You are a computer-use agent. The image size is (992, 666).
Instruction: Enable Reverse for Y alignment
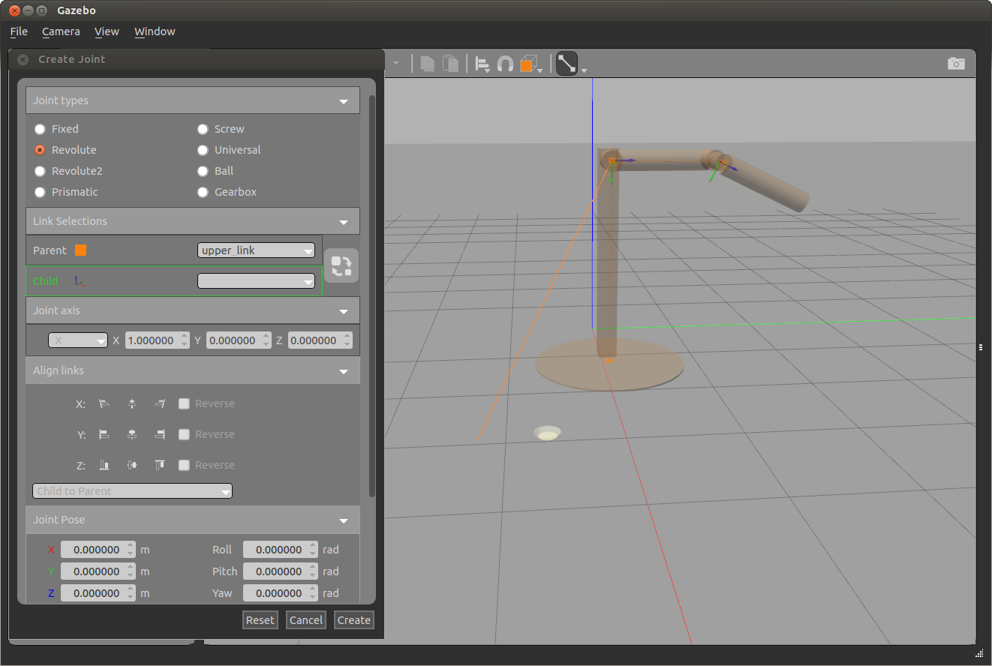(184, 434)
